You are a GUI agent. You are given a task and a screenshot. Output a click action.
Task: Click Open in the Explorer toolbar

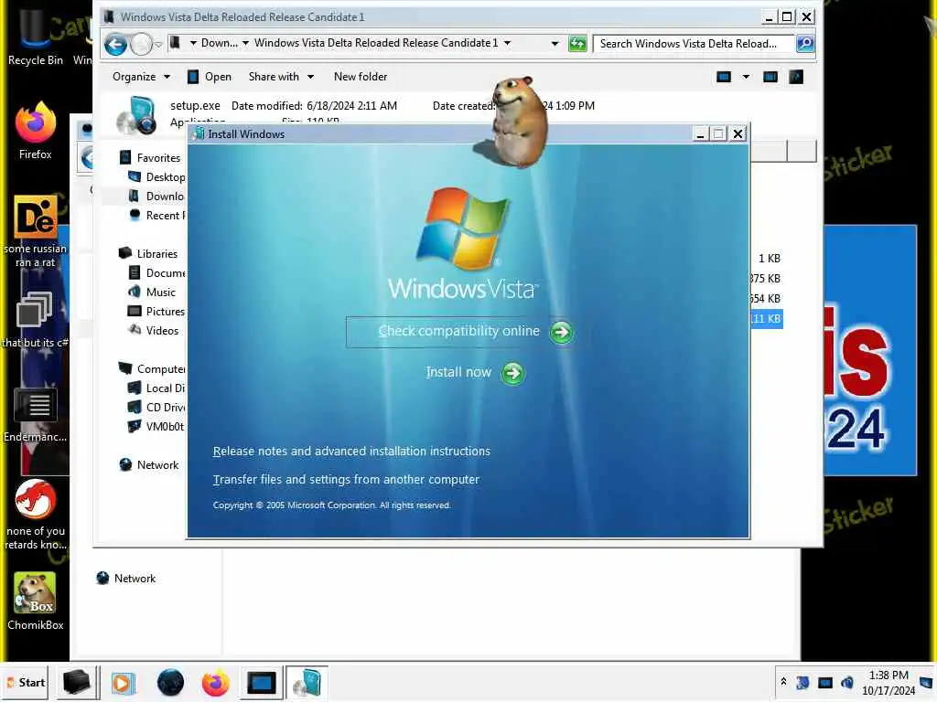tap(210, 77)
